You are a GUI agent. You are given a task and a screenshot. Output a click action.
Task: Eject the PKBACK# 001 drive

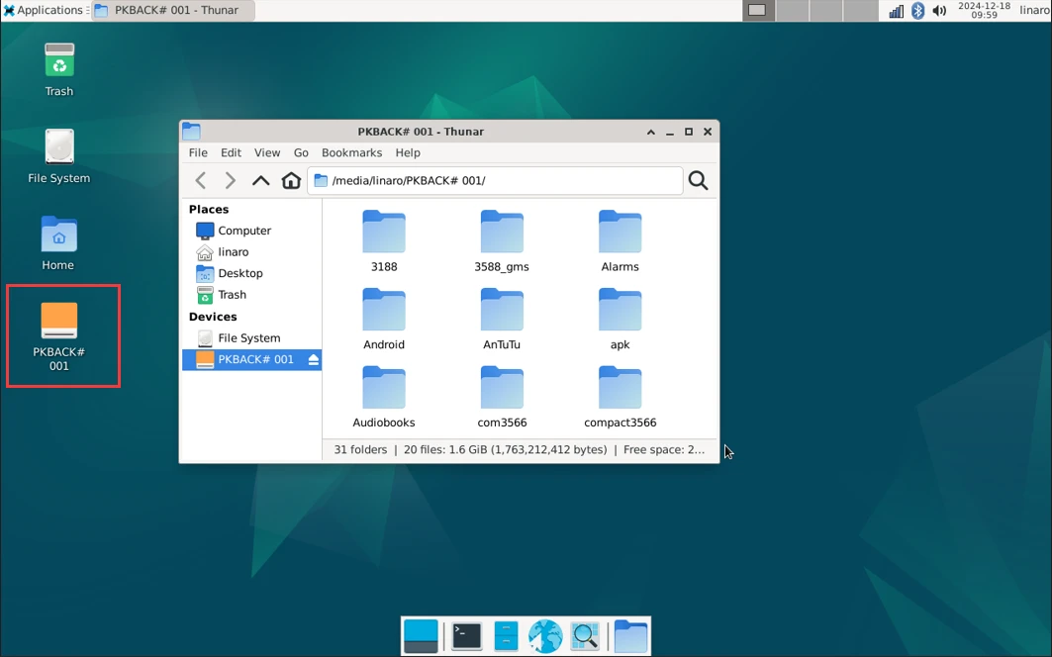coord(314,360)
